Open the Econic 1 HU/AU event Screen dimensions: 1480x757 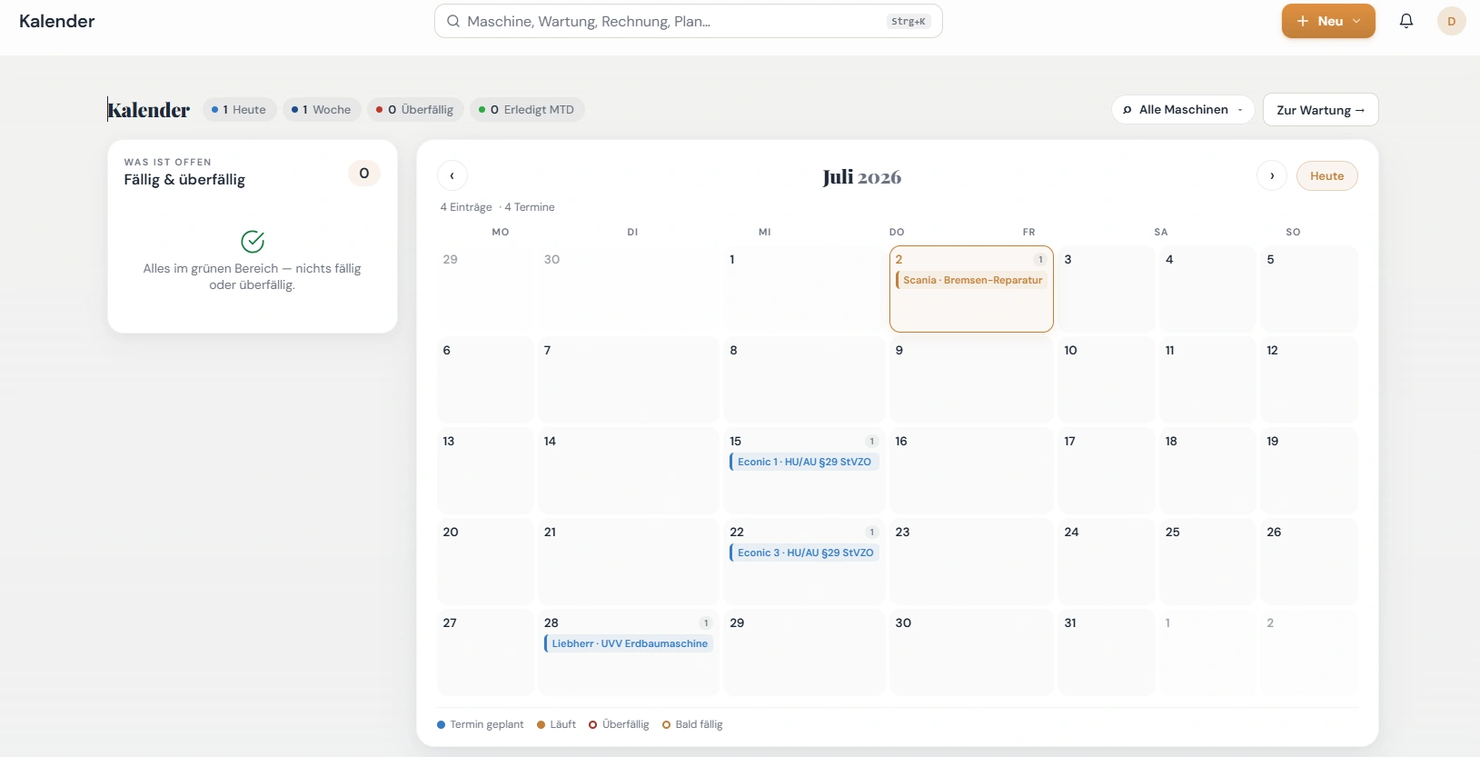(804, 462)
